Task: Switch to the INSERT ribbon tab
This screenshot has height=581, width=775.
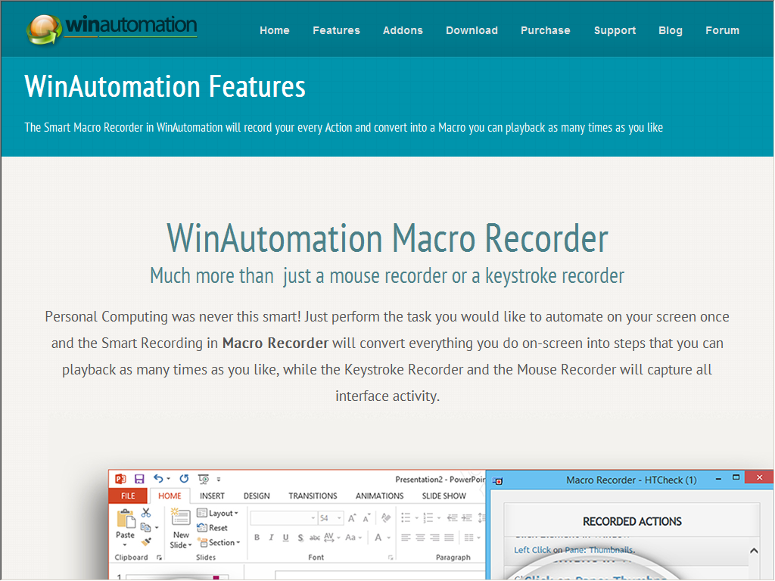Action: [212, 496]
